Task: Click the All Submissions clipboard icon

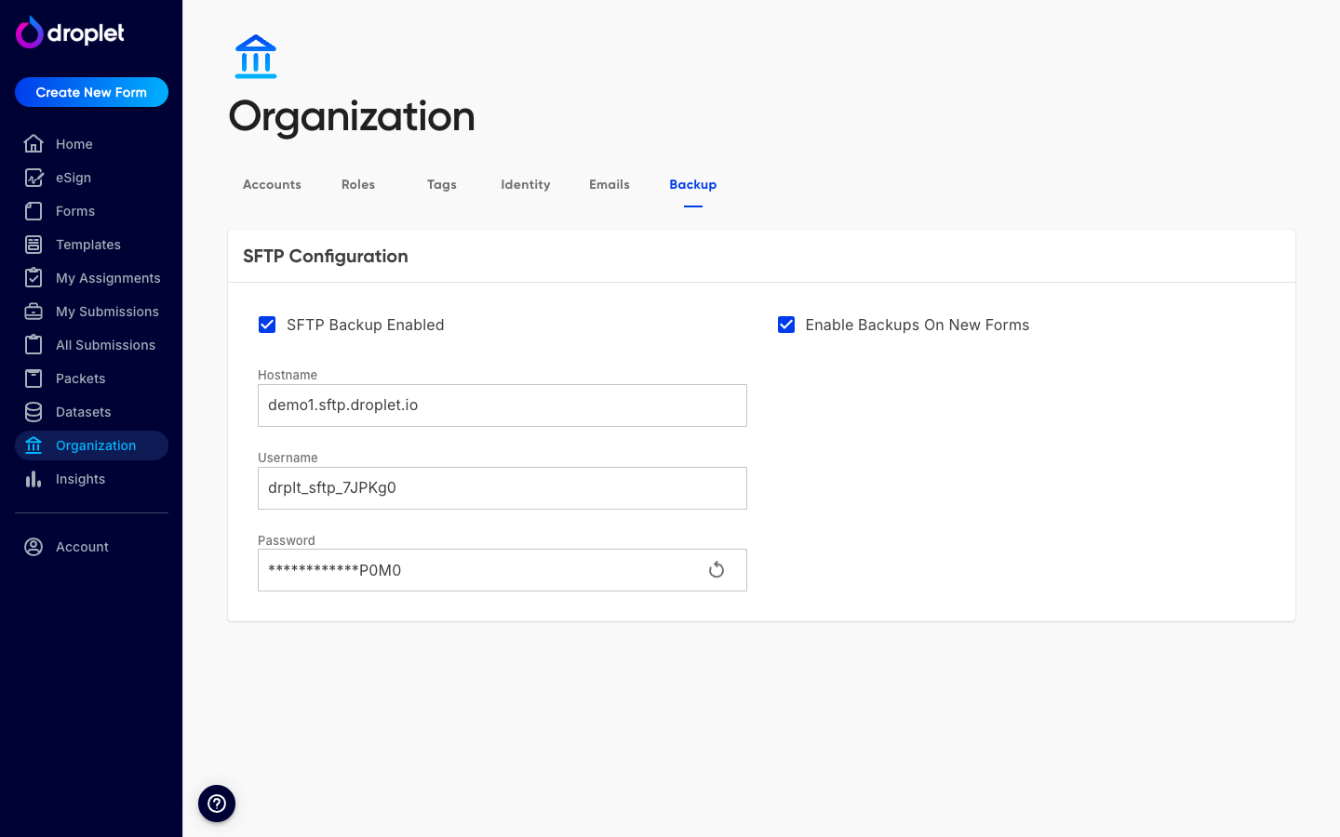Action: [33, 344]
